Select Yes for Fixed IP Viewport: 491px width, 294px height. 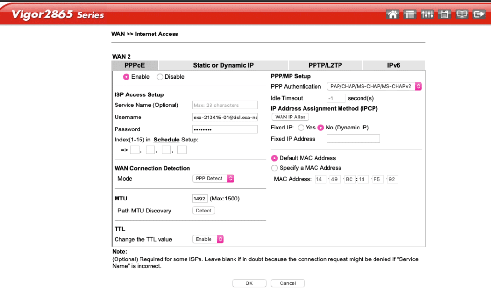click(302, 128)
